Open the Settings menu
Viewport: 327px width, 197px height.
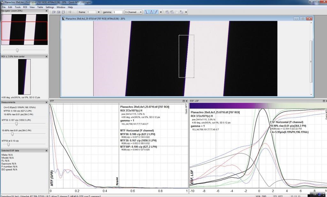pos(49,7)
